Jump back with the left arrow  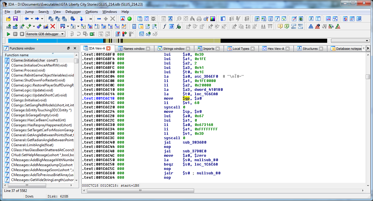click(27, 19)
